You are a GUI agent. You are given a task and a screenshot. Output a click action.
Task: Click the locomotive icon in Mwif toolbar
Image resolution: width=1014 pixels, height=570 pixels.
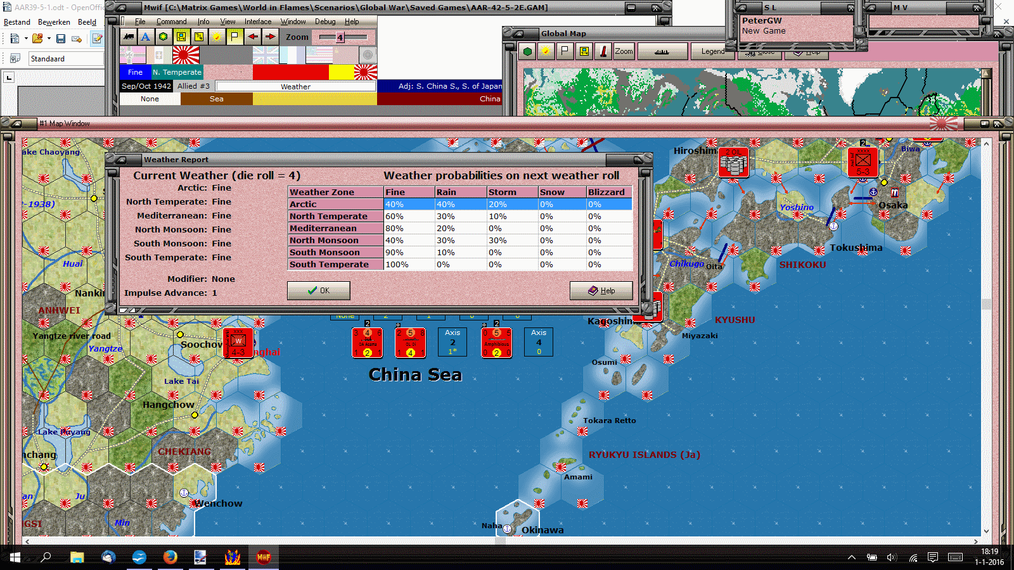point(129,37)
